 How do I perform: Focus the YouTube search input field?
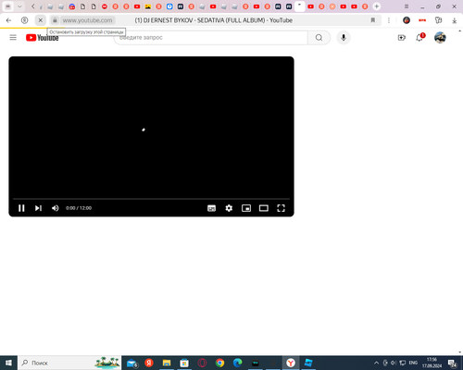pos(211,38)
